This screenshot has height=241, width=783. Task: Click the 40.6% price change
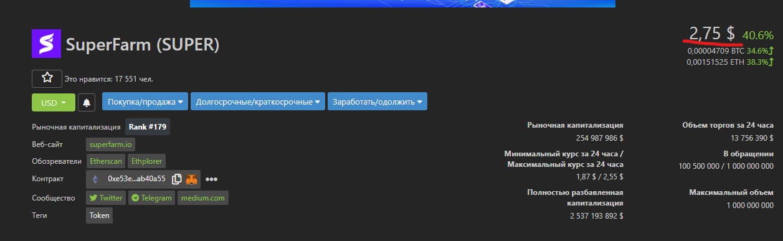[758, 35]
